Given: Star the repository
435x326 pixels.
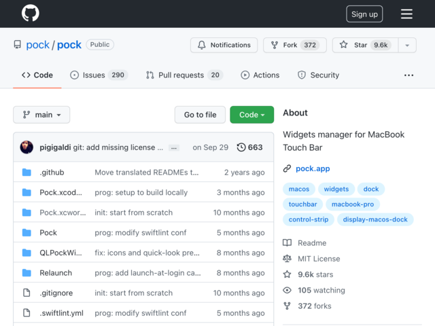Looking at the screenshot, I should [x=365, y=45].
